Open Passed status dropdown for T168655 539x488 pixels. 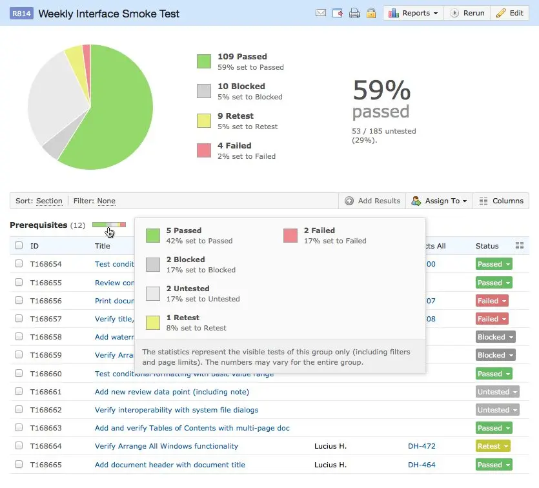(x=494, y=283)
